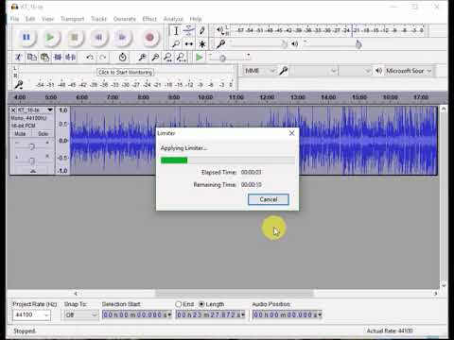Select the Draw pencil tool
This screenshot has width=454, height=340.
point(202,31)
